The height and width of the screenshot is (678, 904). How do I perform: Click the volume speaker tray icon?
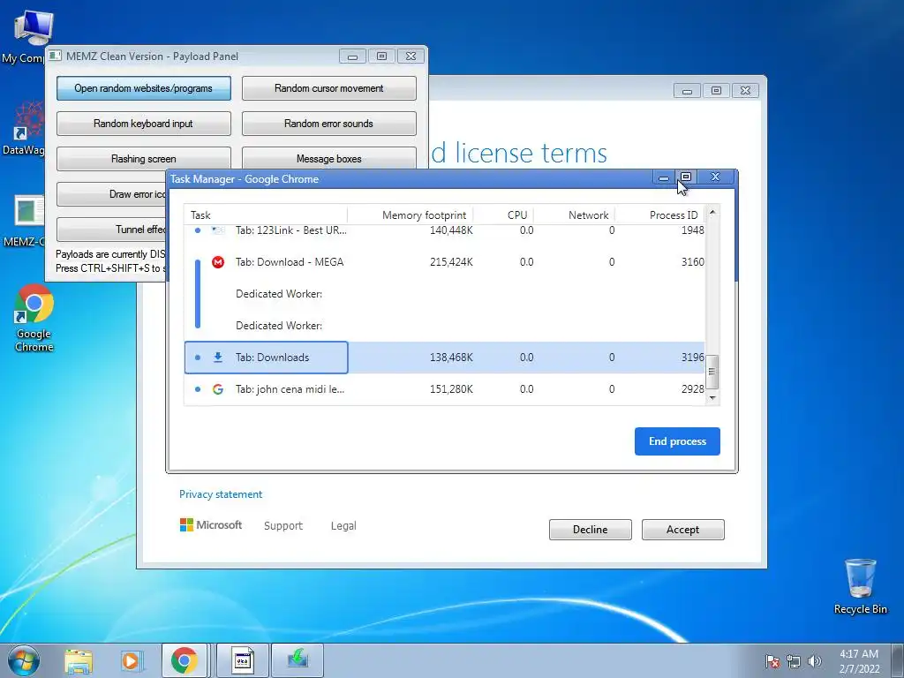(x=815, y=661)
